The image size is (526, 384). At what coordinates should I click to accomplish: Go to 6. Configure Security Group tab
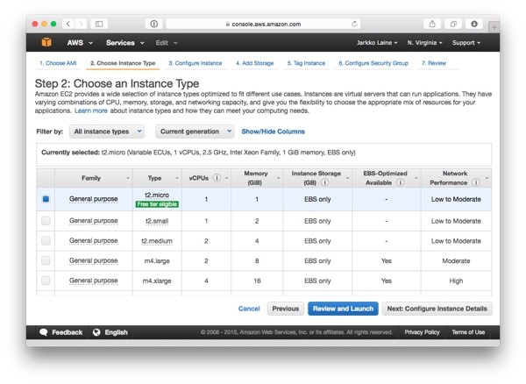pyautogui.click(x=373, y=63)
